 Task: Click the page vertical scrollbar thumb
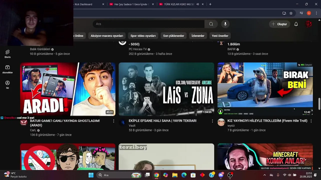pyautogui.click(x=319, y=104)
